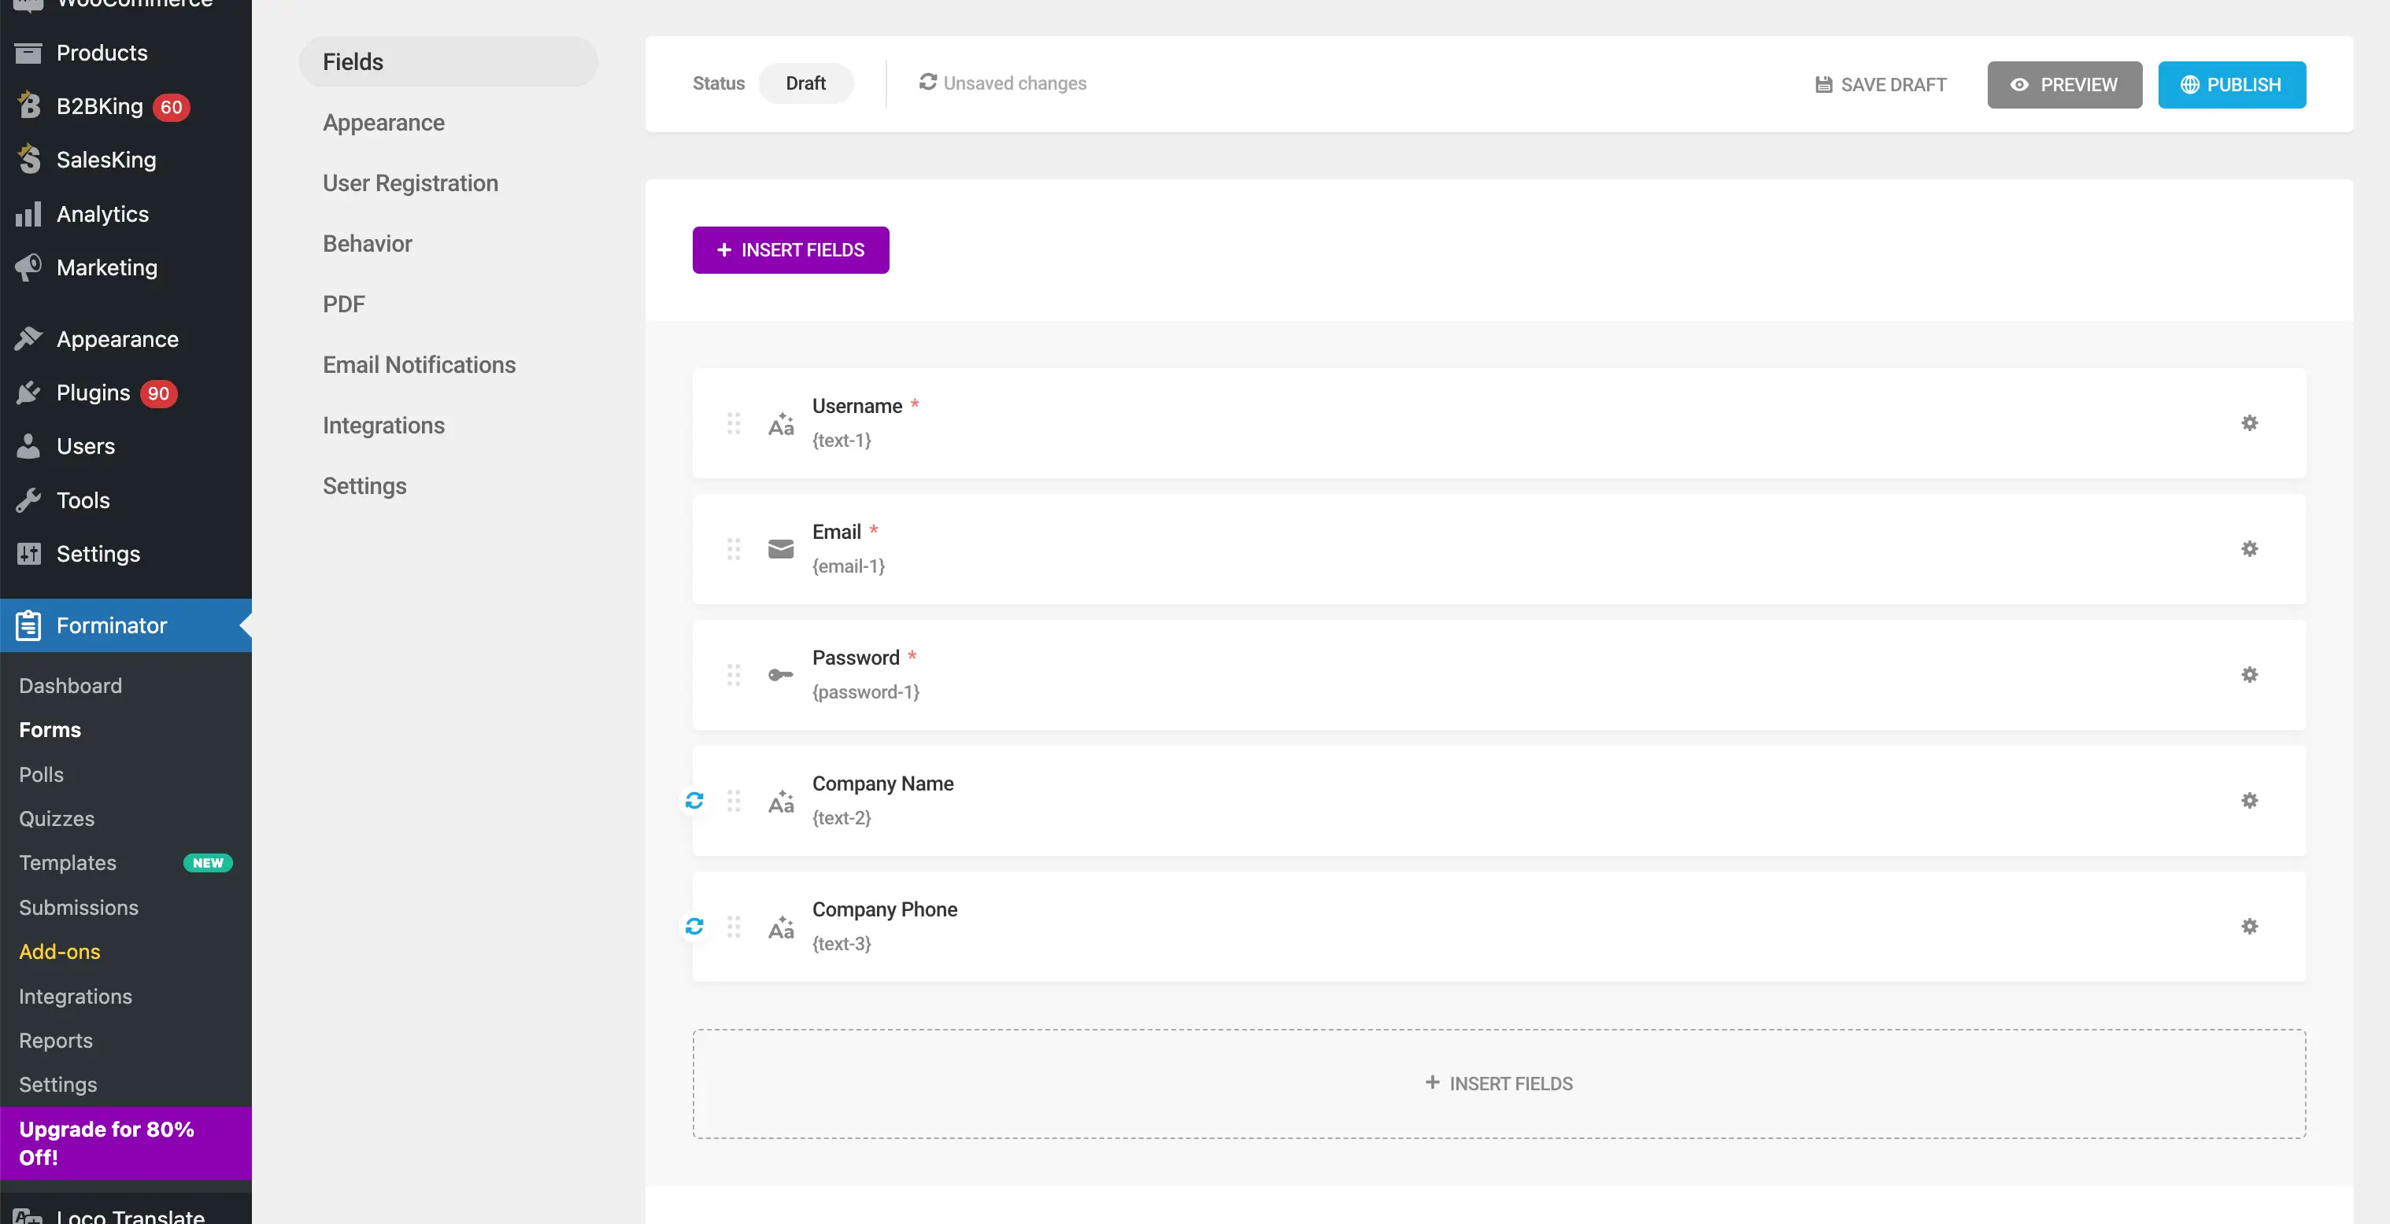Click sync icon beside Company Phone field

tap(694, 927)
